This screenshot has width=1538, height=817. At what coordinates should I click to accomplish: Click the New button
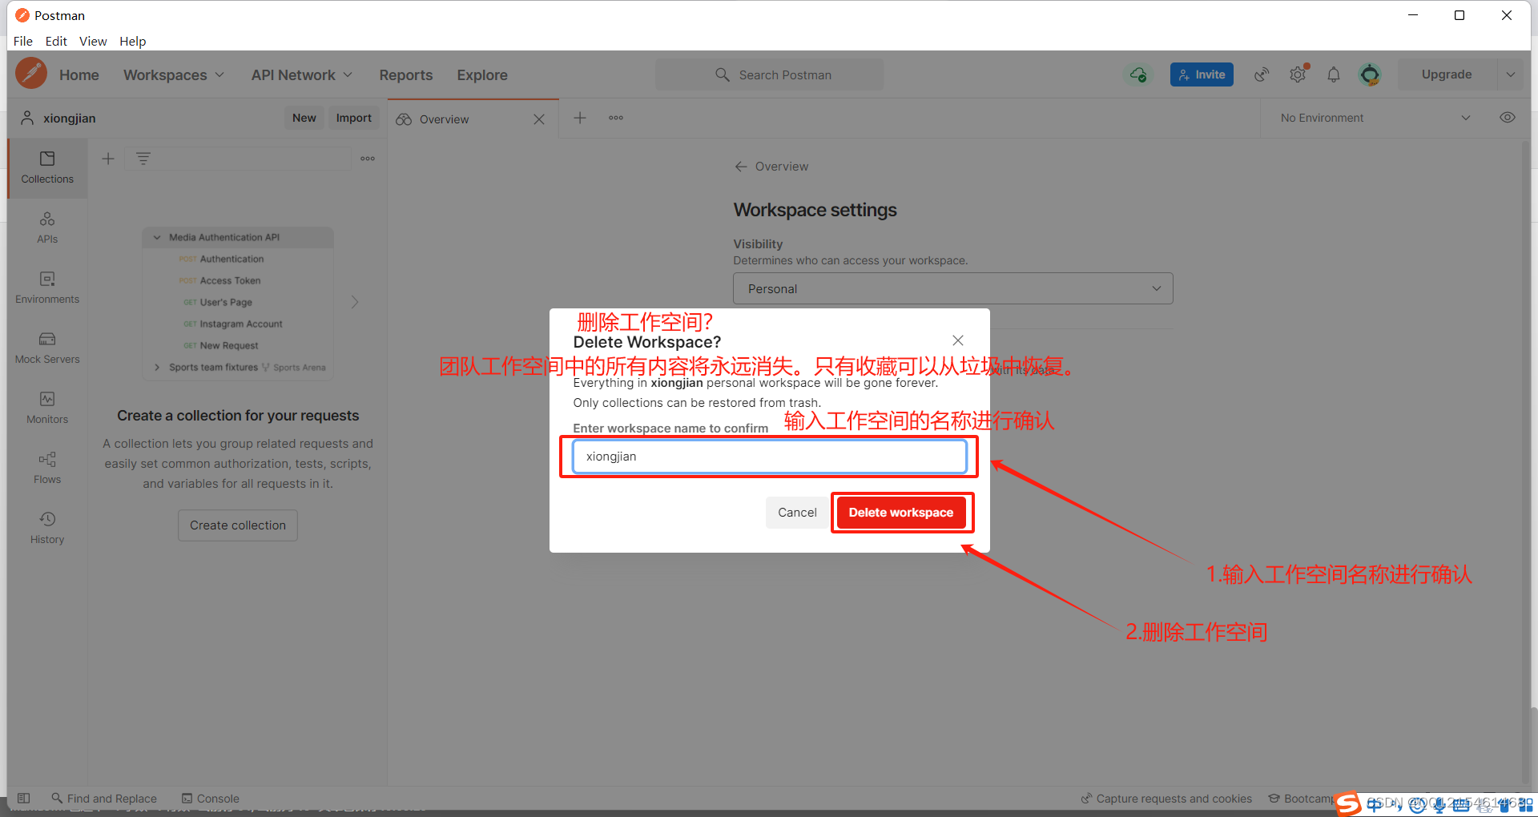point(304,118)
